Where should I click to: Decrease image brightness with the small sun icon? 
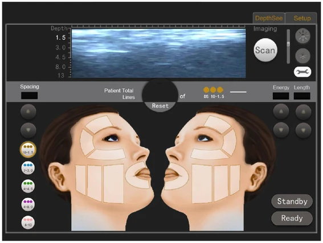click(302, 56)
